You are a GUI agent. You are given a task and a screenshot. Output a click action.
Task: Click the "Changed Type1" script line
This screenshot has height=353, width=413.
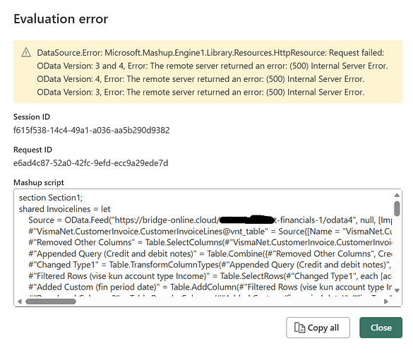tap(210, 265)
